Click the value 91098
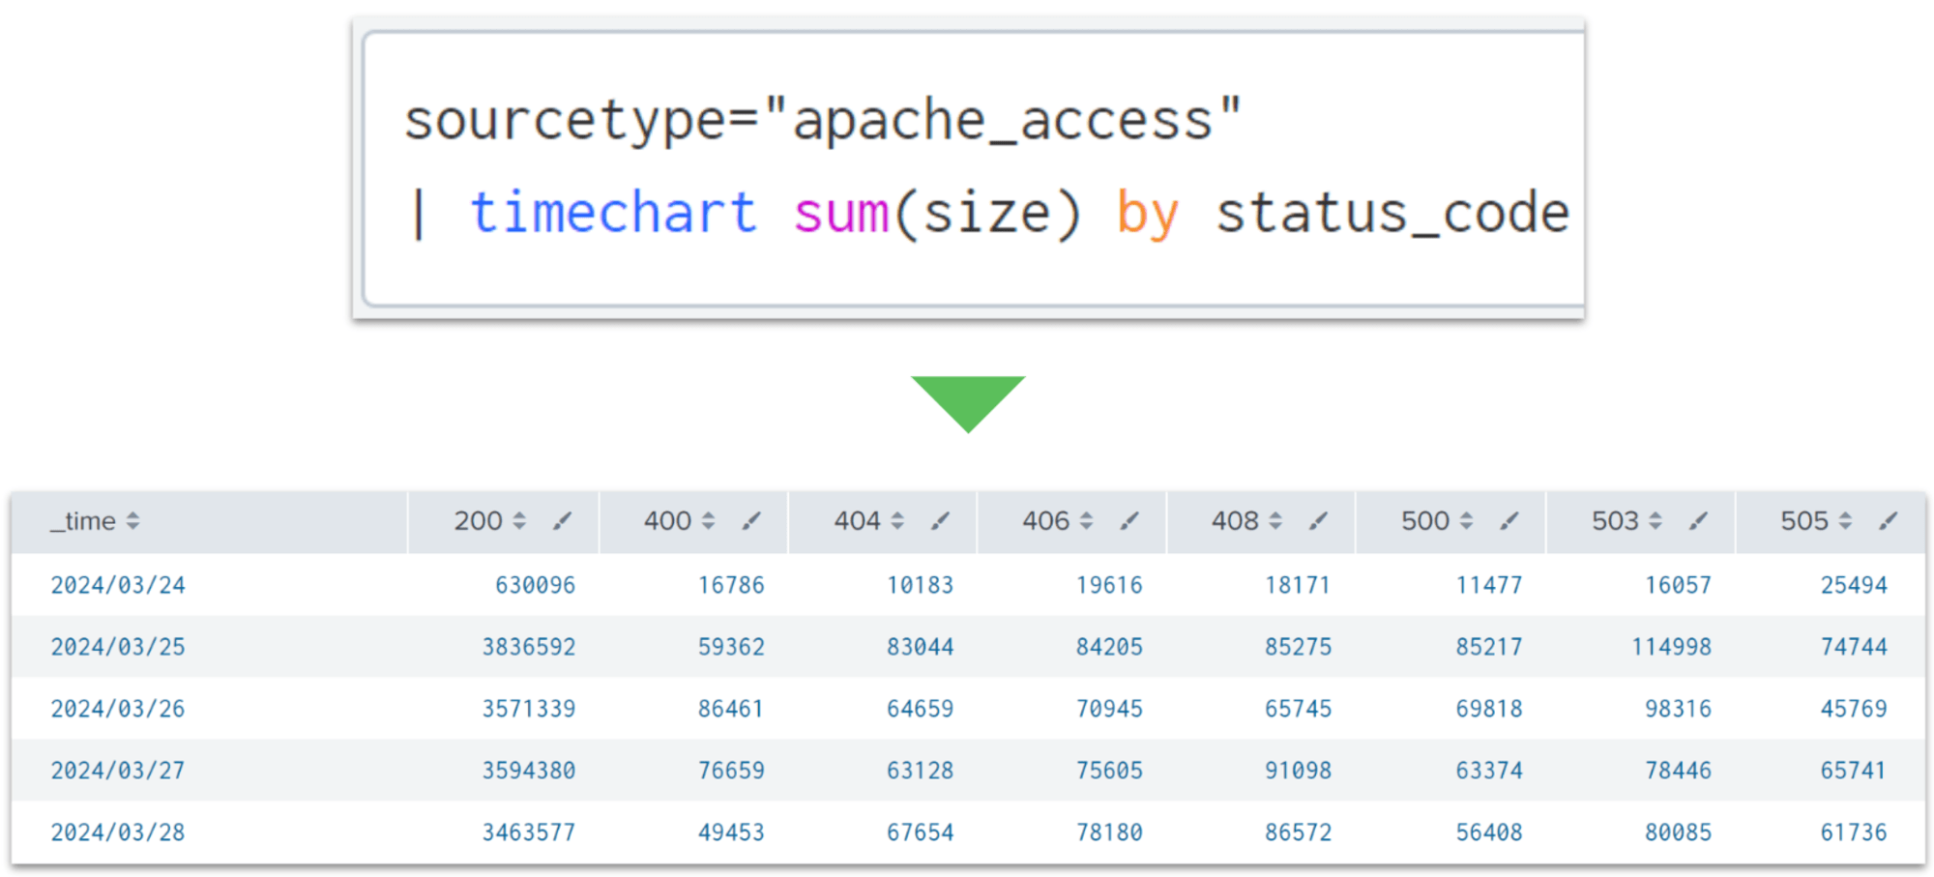1934x877 pixels. (1299, 771)
